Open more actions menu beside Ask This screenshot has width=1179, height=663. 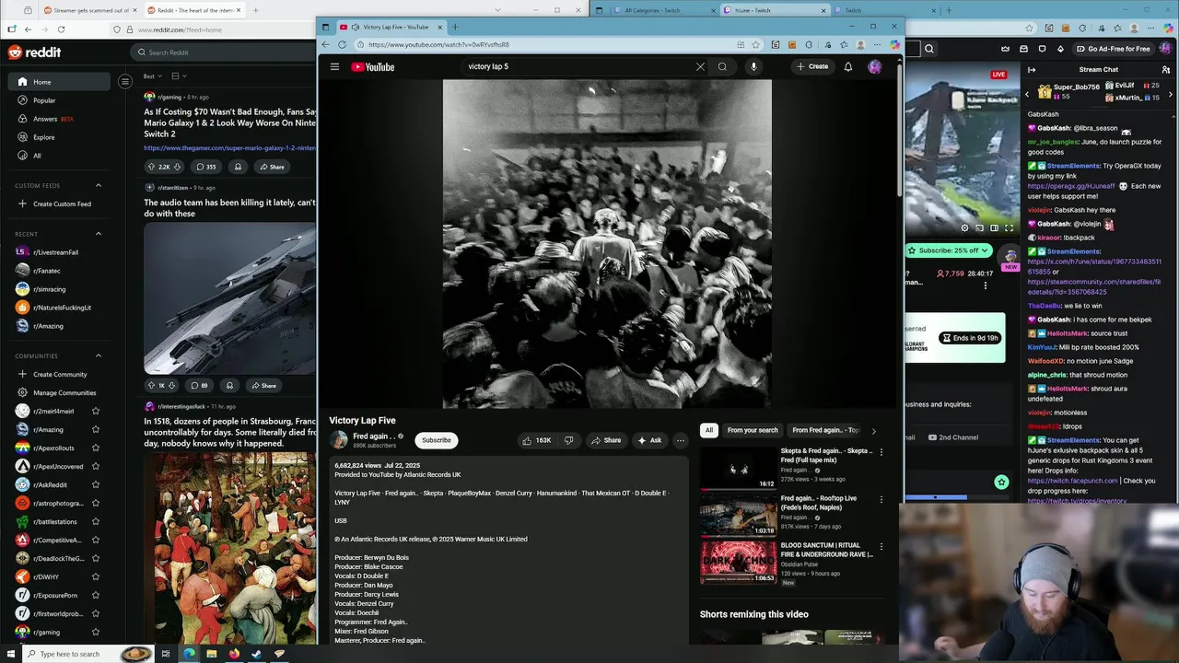pyautogui.click(x=681, y=440)
